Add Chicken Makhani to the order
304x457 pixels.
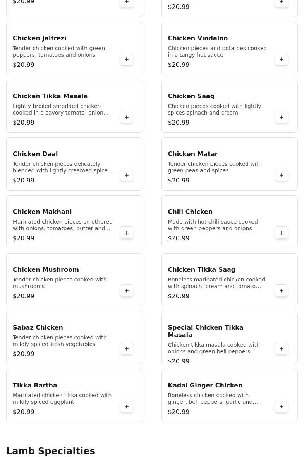click(x=127, y=233)
